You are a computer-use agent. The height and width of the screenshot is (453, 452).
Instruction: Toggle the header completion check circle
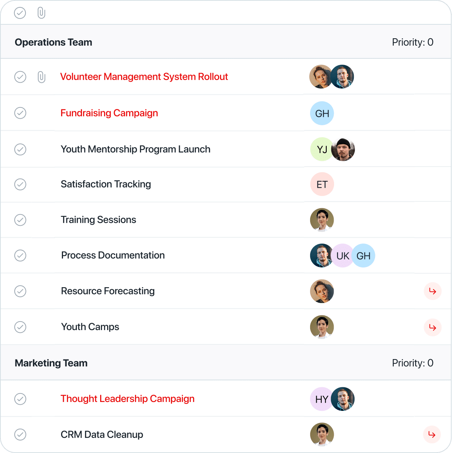point(20,13)
